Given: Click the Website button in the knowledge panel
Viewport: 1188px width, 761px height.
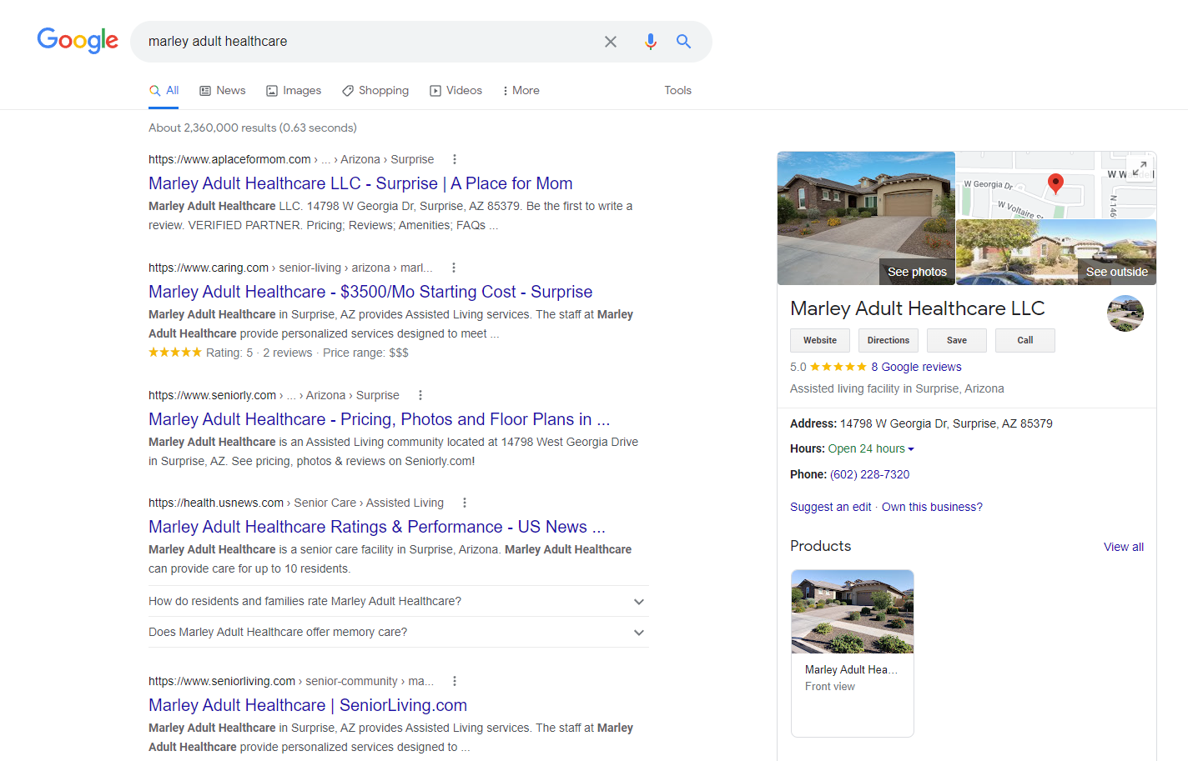Looking at the screenshot, I should point(820,340).
